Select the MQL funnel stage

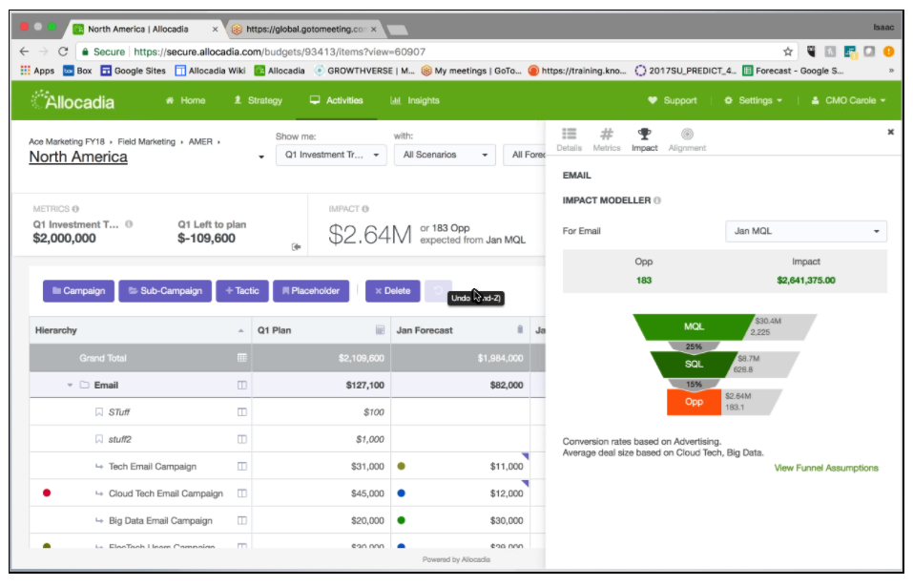point(694,326)
